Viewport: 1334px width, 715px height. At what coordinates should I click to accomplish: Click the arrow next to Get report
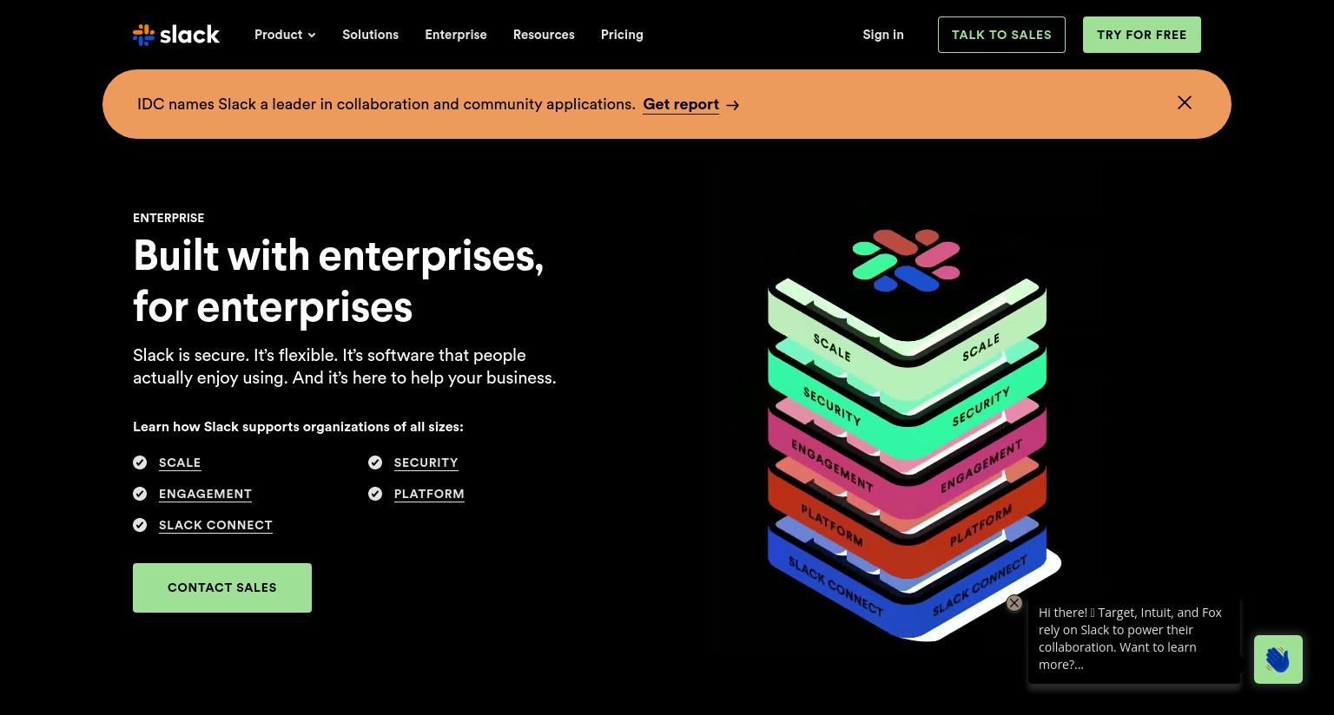pos(733,105)
